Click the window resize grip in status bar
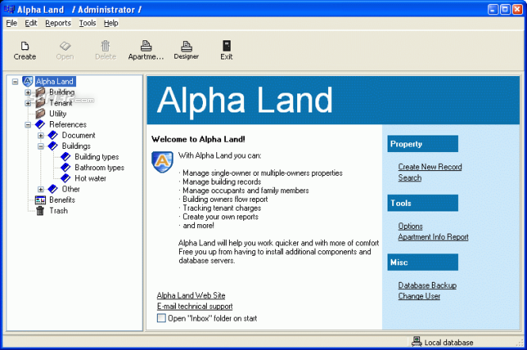 pyautogui.click(x=519, y=343)
